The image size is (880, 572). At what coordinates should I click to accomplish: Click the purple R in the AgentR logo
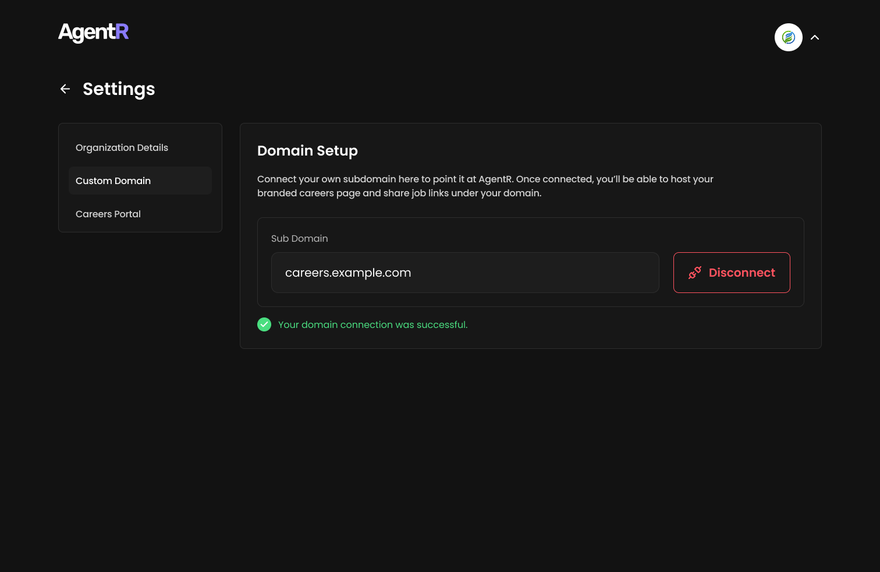click(x=122, y=32)
